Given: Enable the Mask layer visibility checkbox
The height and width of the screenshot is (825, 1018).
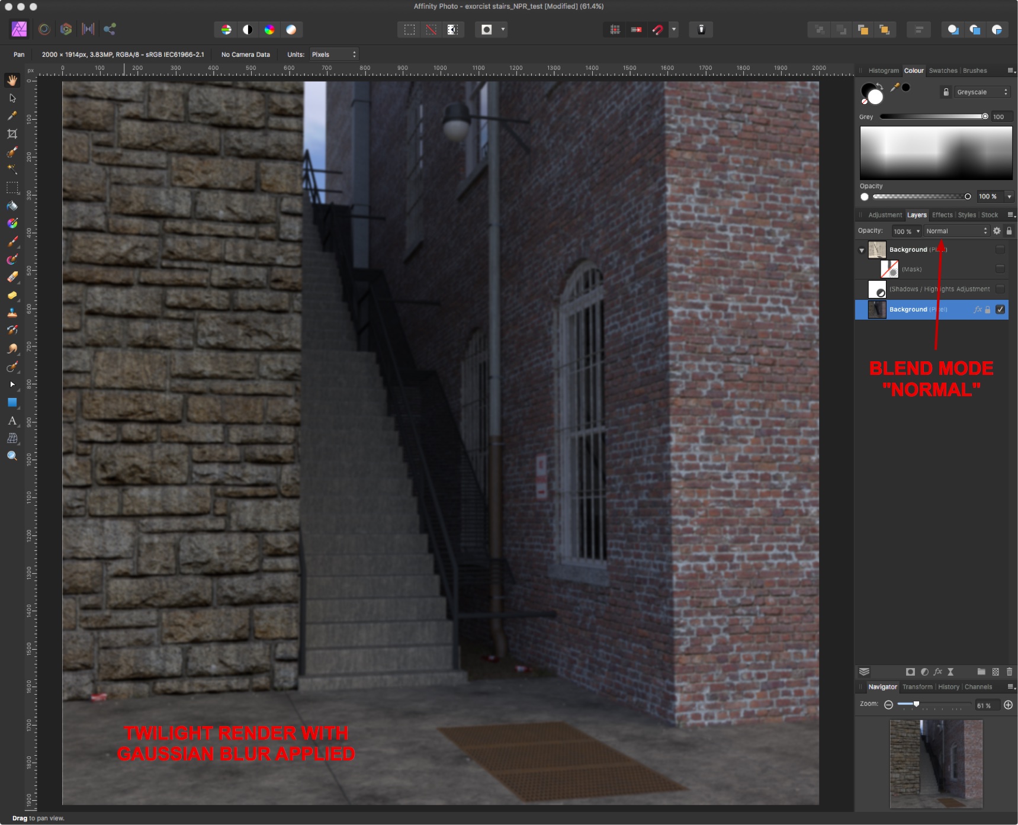Looking at the screenshot, I should (x=1000, y=269).
